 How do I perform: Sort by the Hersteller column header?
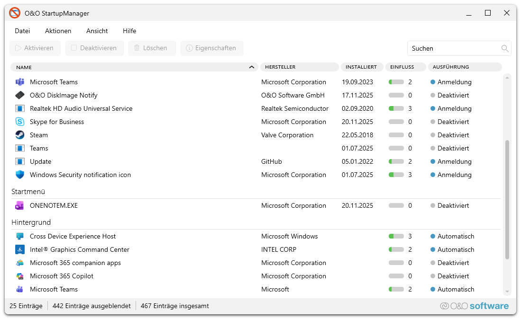pyautogui.click(x=299, y=67)
